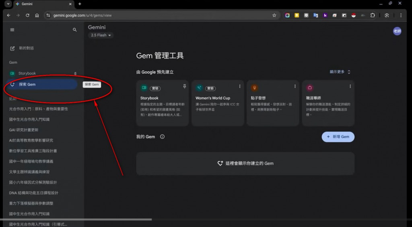The image size is (412, 227).
Task: Start a 新的對話 from sidebar
Action: click(26, 48)
